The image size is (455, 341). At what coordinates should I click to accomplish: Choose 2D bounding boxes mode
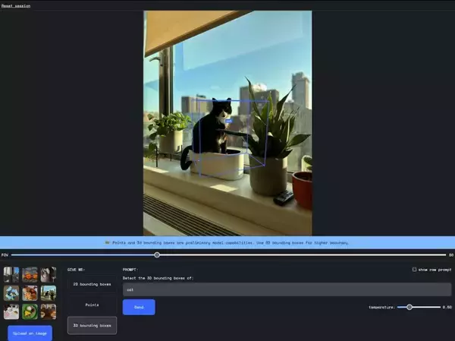tap(92, 284)
